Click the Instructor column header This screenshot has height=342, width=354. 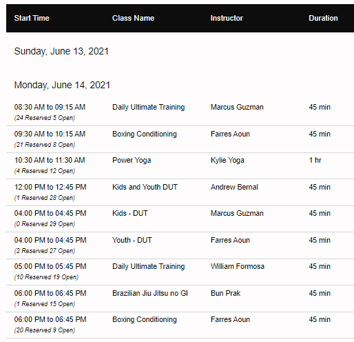point(227,18)
